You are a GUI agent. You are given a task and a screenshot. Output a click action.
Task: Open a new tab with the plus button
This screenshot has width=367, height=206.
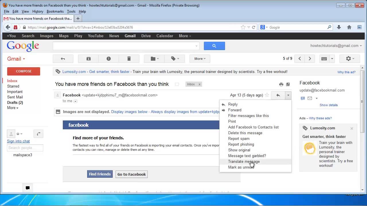click(x=78, y=19)
